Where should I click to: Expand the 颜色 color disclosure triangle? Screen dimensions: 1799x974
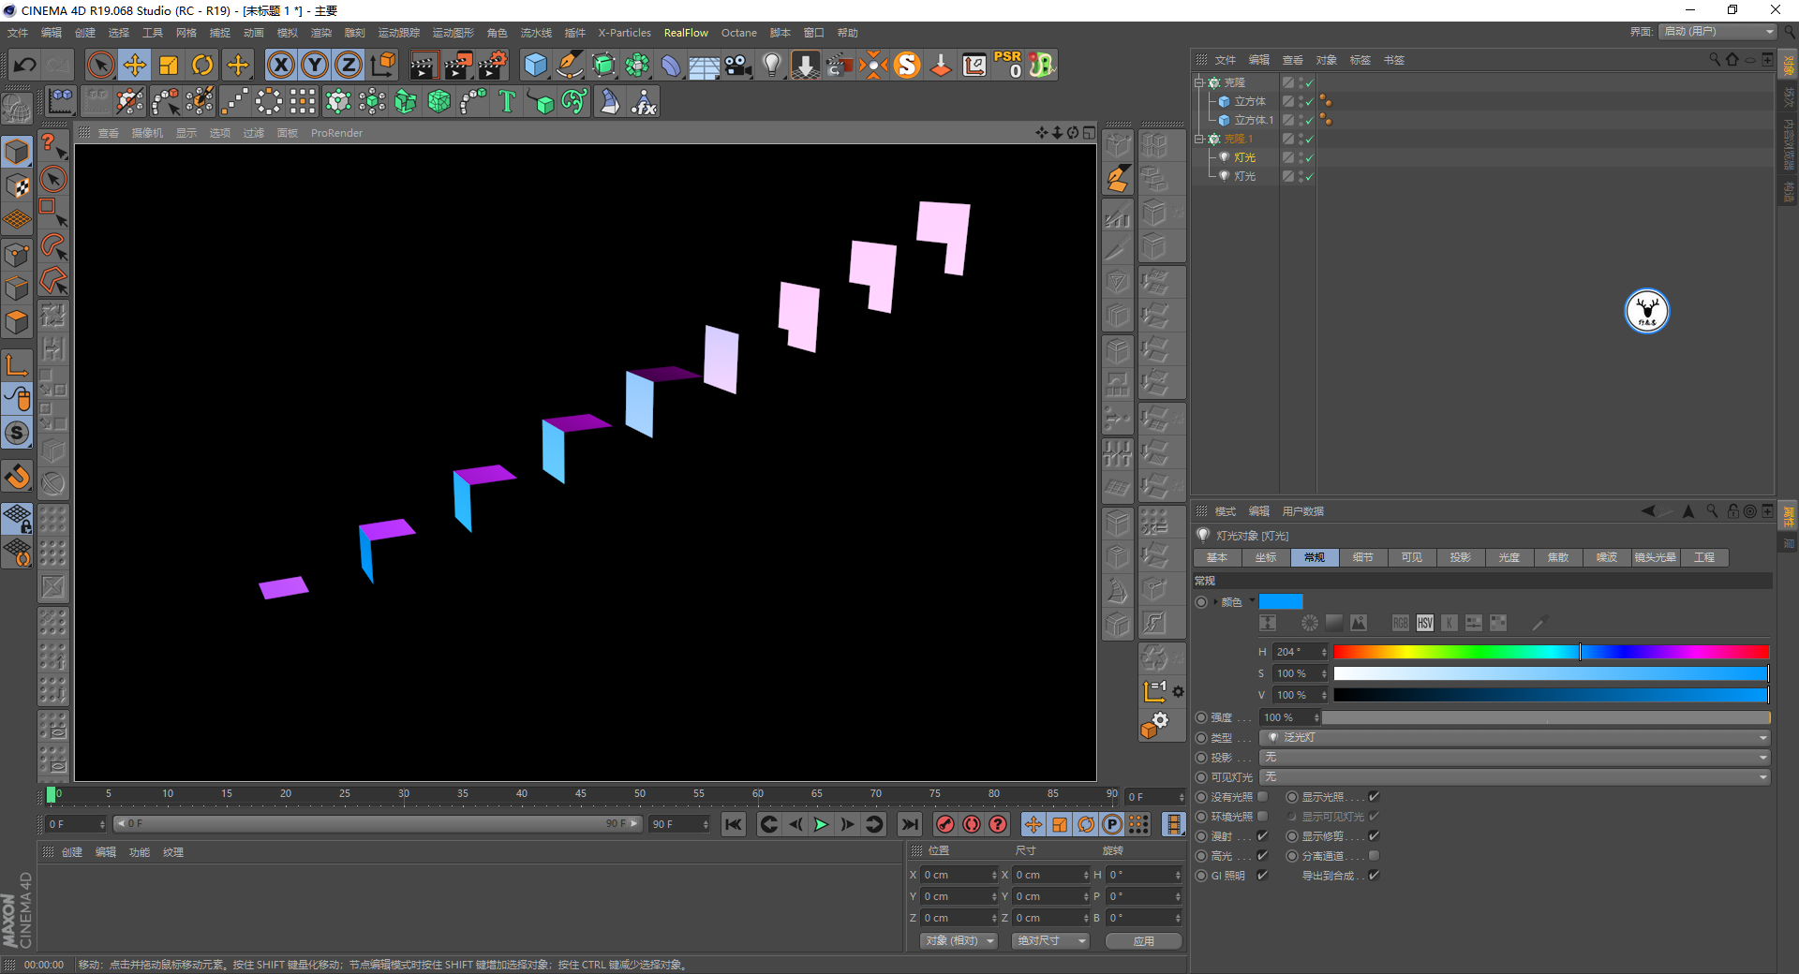coord(1215,602)
